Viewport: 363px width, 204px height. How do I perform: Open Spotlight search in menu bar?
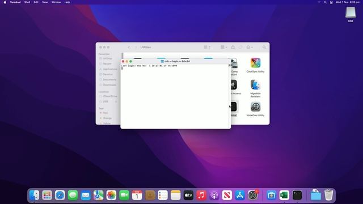[325, 2]
